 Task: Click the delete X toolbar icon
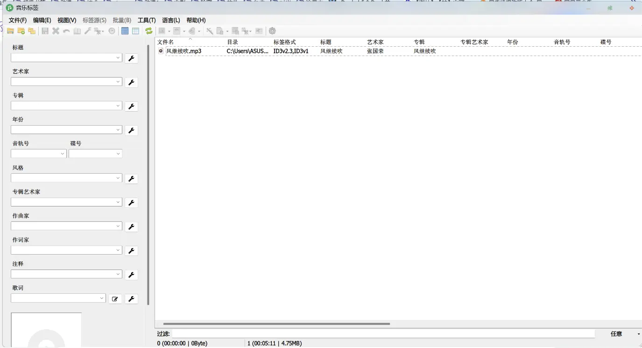56,31
